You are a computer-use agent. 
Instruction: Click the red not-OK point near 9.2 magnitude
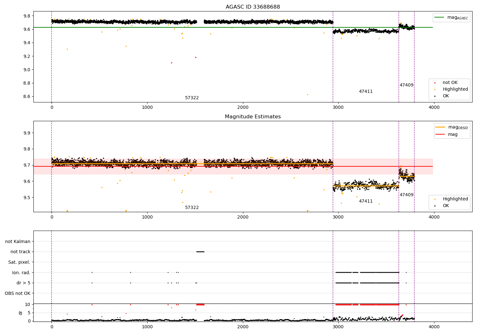pyautogui.click(x=196, y=57)
